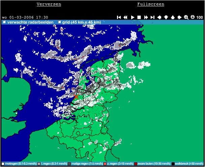Click the zoom level value 100

(200, 17)
